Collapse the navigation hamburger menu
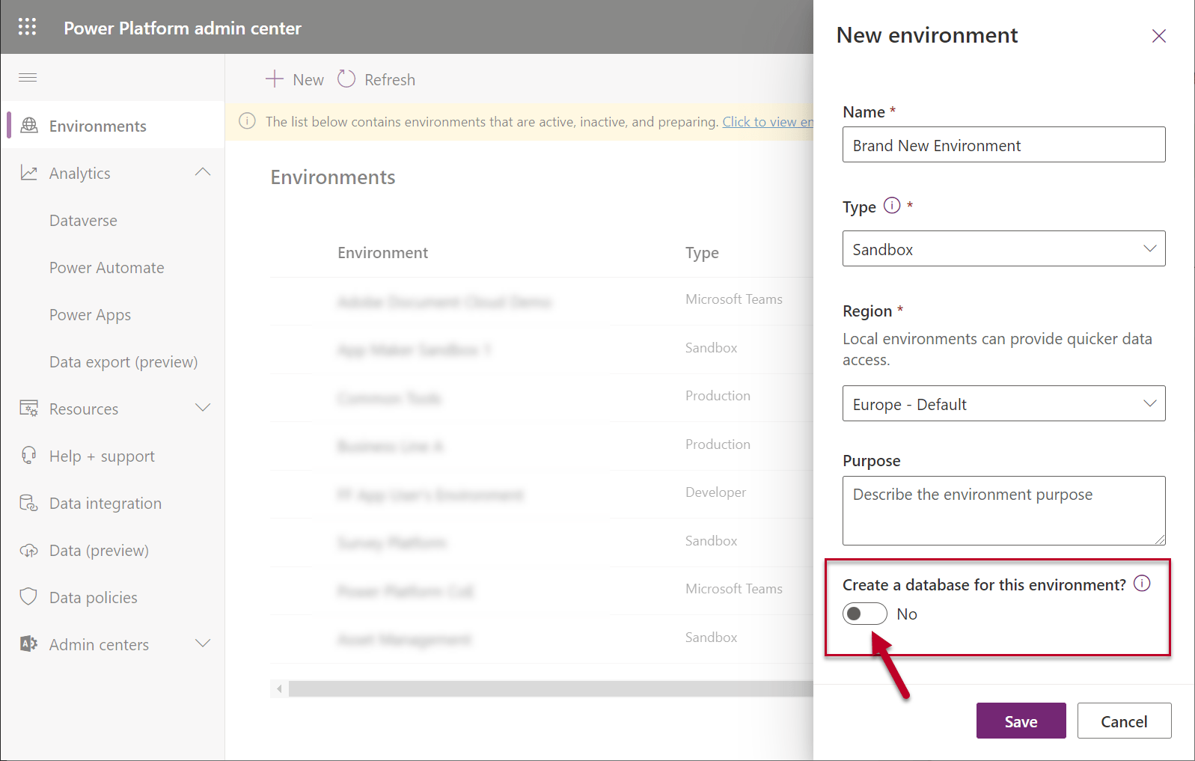This screenshot has height=761, width=1195. point(28,77)
